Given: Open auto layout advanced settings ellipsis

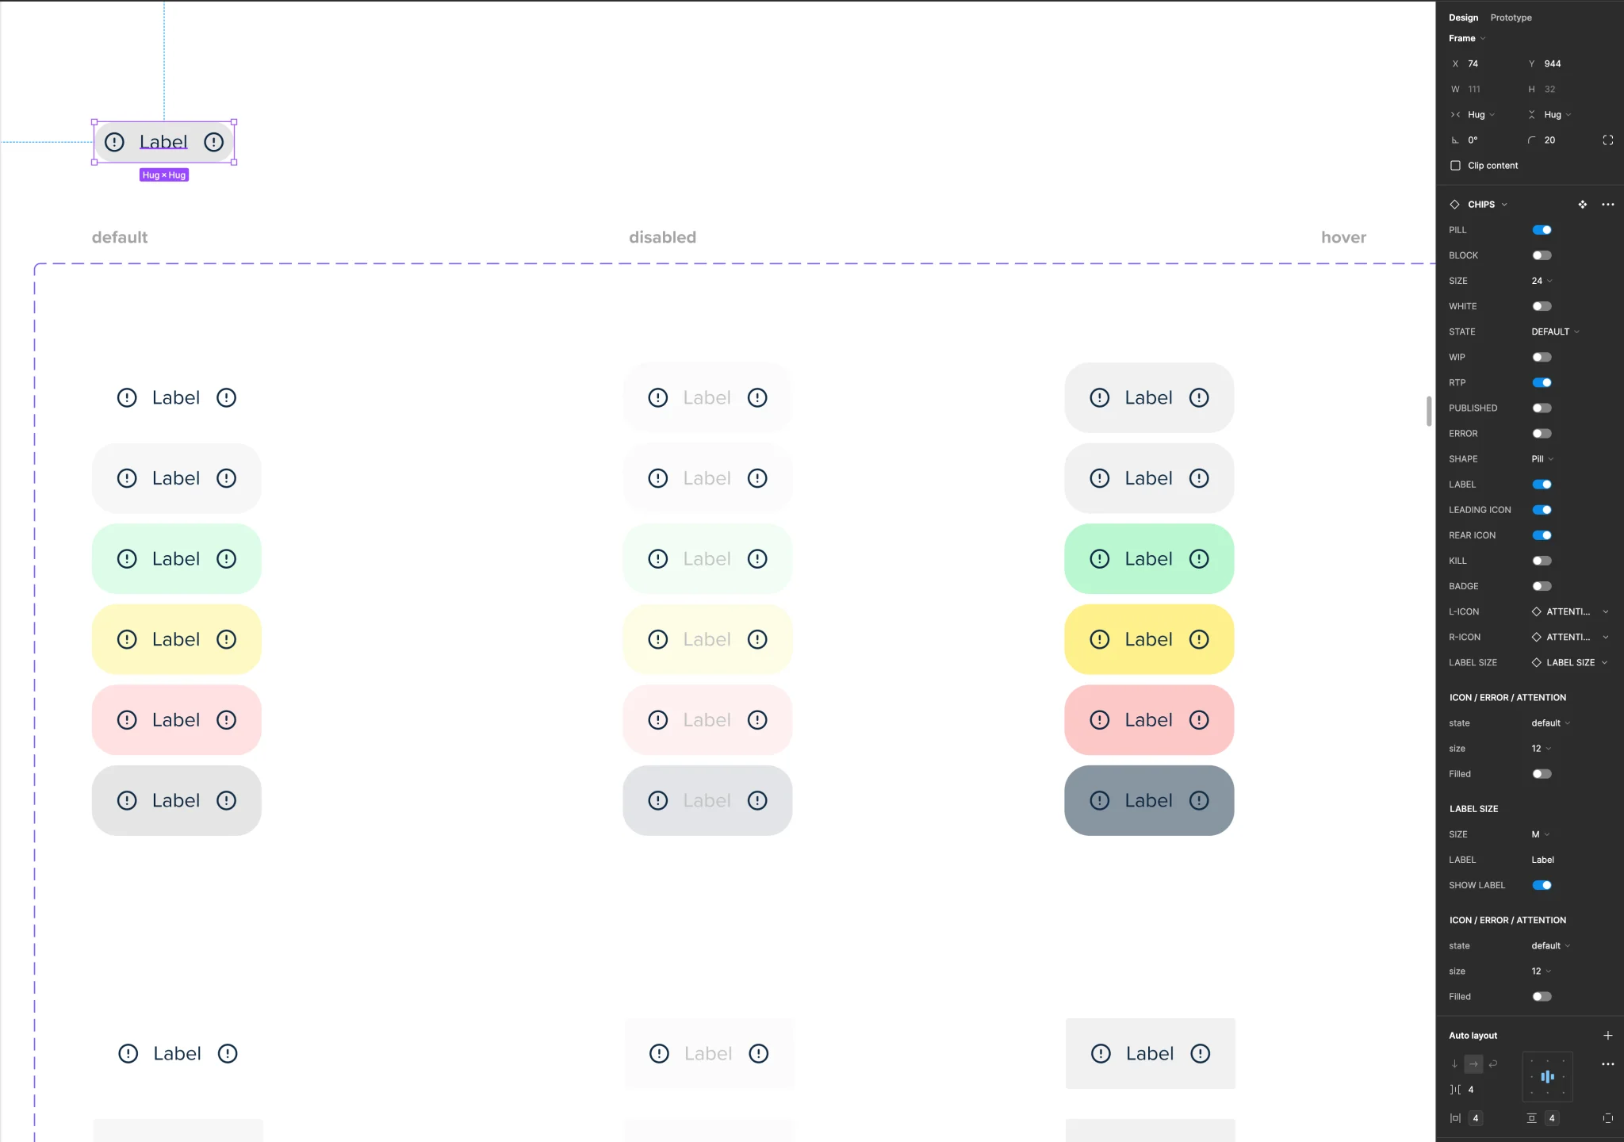Looking at the screenshot, I should coord(1607,1064).
